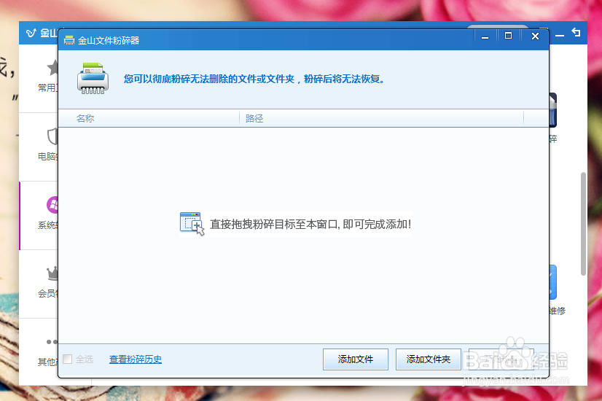The width and height of the screenshot is (602, 401).
Task: Click the drag hint text 直接拖拽粉碎目标至本窗口
Action: point(310,224)
